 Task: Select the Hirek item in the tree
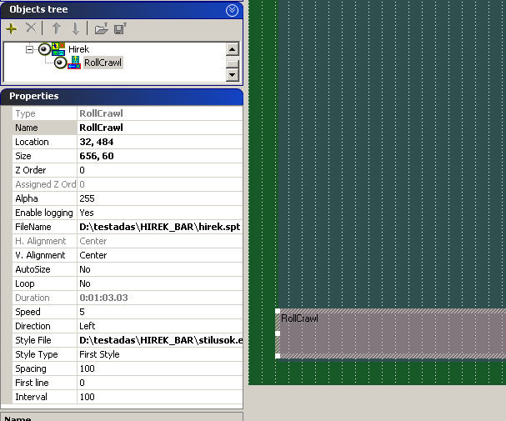(x=78, y=49)
